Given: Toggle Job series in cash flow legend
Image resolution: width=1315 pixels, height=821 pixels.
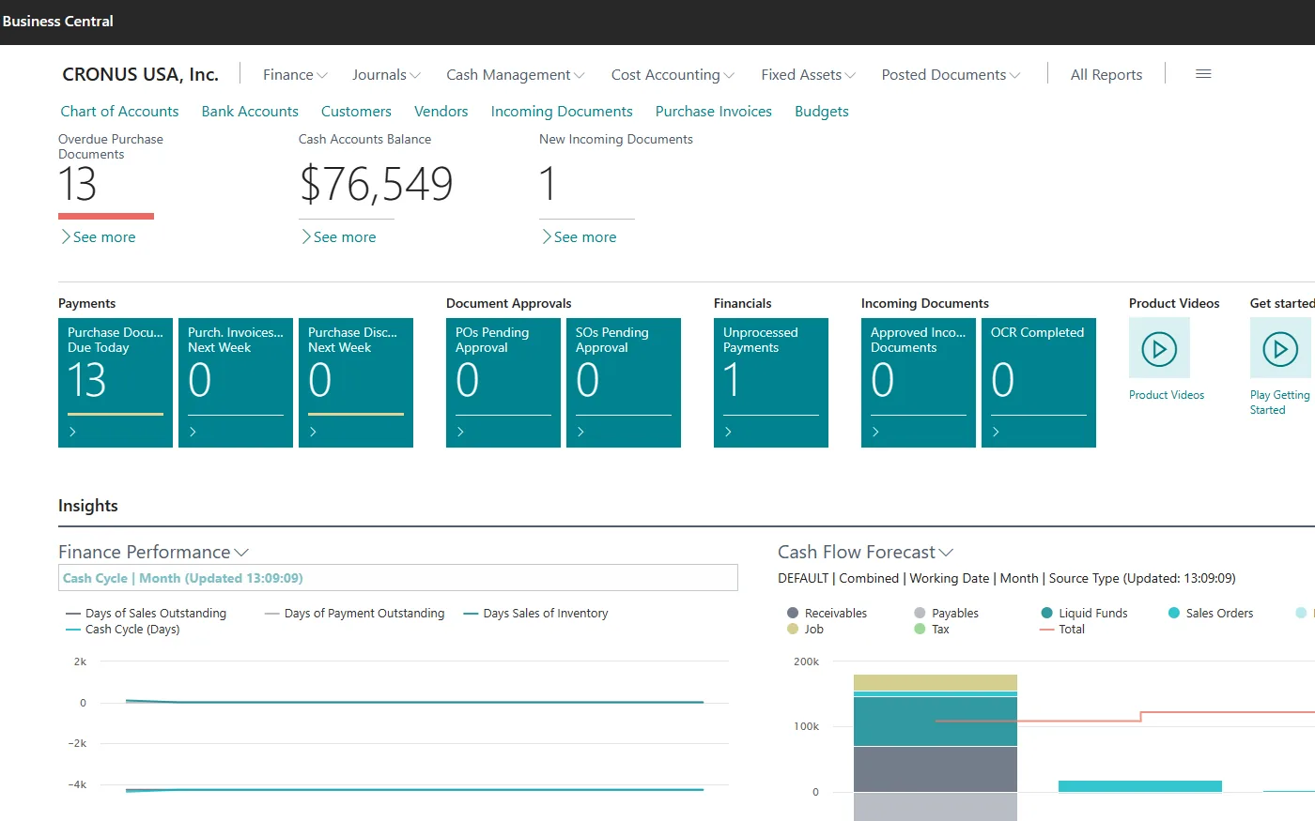Looking at the screenshot, I should [805, 630].
